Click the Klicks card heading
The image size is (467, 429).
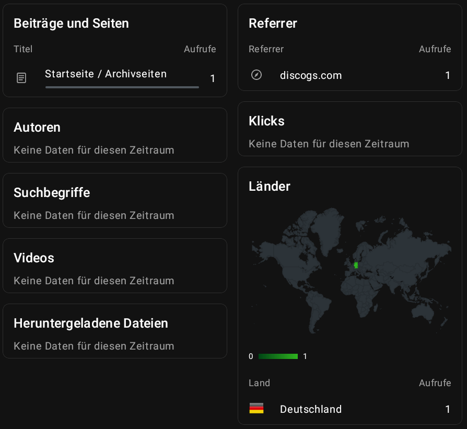pos(266,121)
